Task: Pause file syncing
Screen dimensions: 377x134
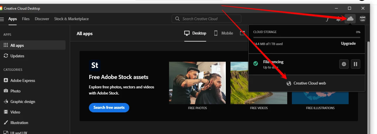Action: point(355,64)
